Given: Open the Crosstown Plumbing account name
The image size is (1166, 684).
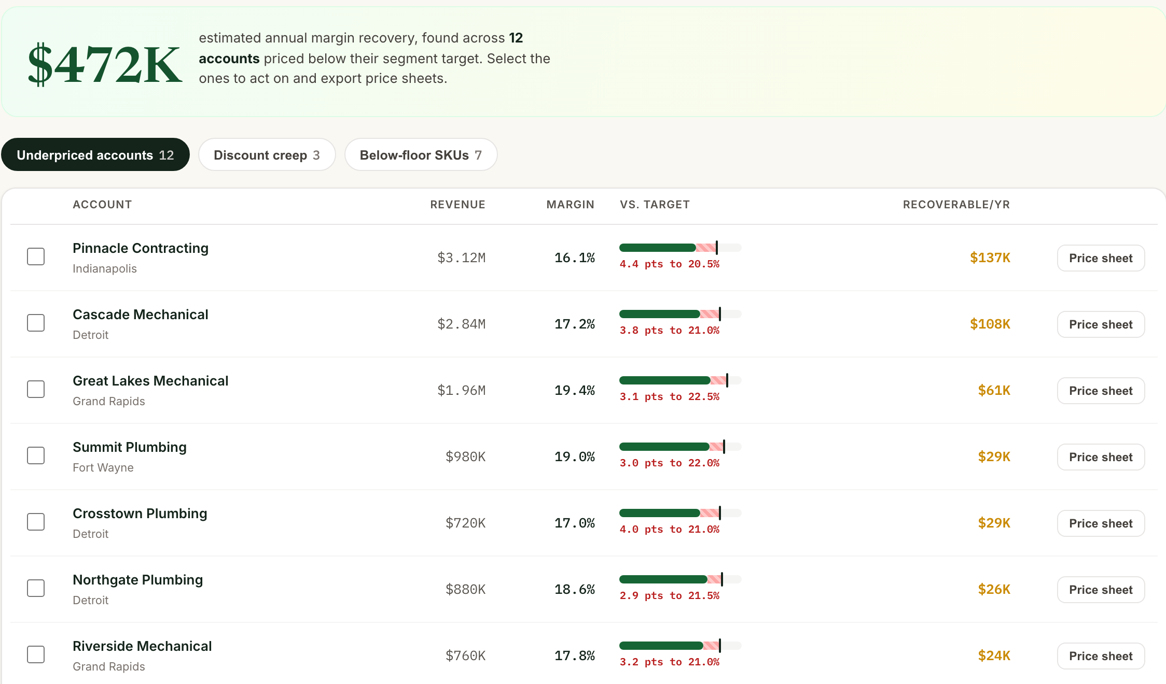Looking at the screenshot, I should tap(140, 514).
